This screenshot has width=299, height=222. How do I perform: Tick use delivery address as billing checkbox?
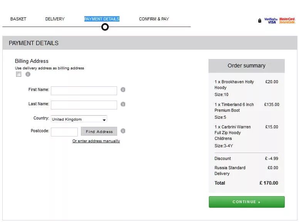pyautogui.click(x=18, y=74)
